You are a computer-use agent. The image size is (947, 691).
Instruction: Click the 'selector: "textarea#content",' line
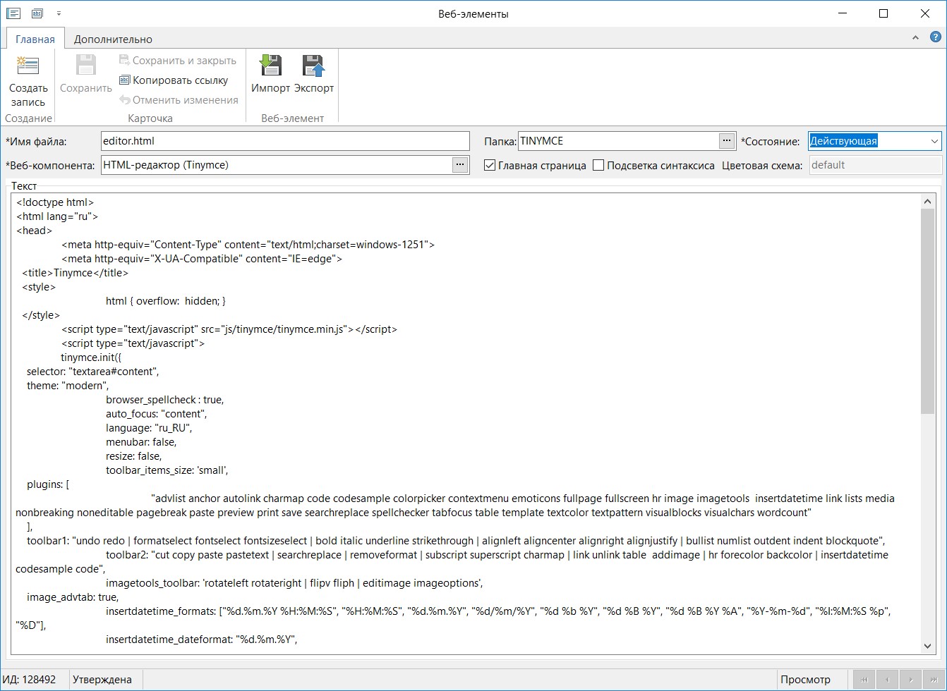93,372
